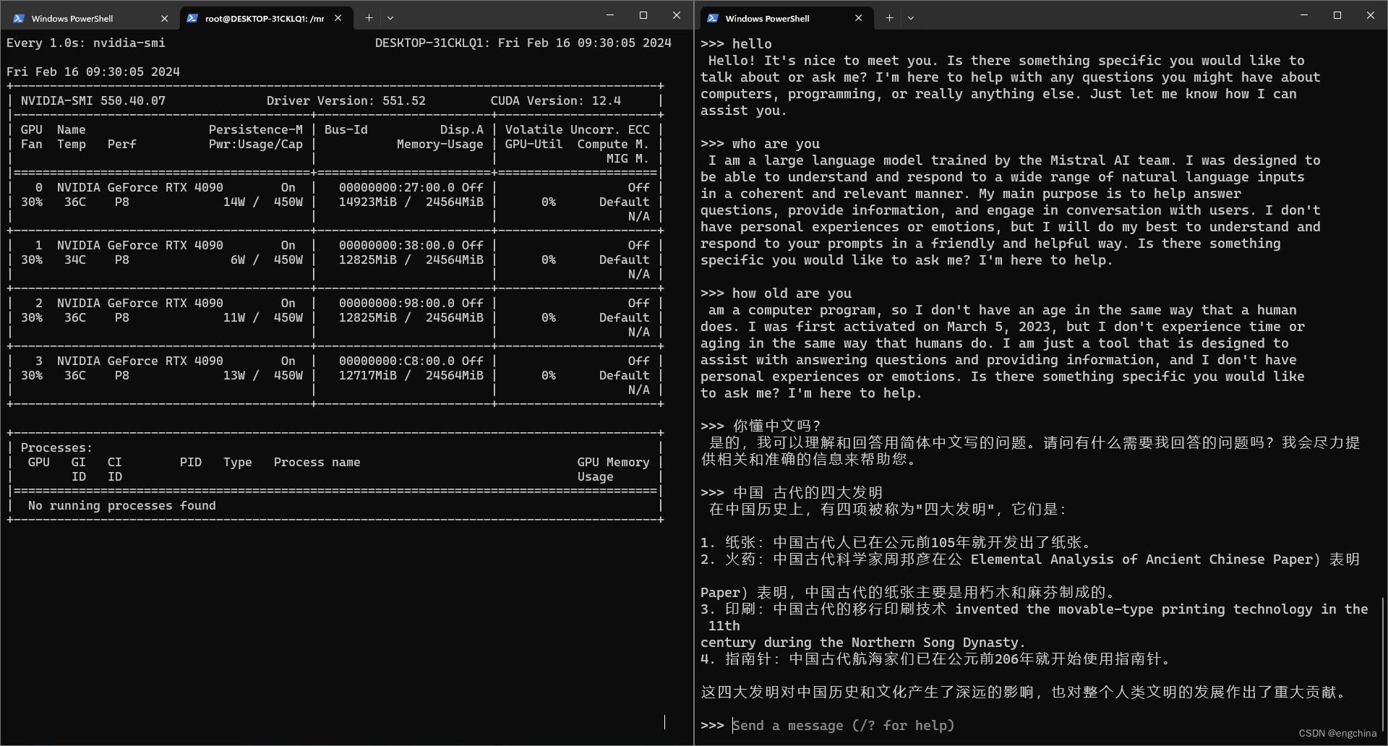Open a new tab in the left terminal window
Image resolution: width=1388 pixels, height=746 pixels.
[369, 18]
